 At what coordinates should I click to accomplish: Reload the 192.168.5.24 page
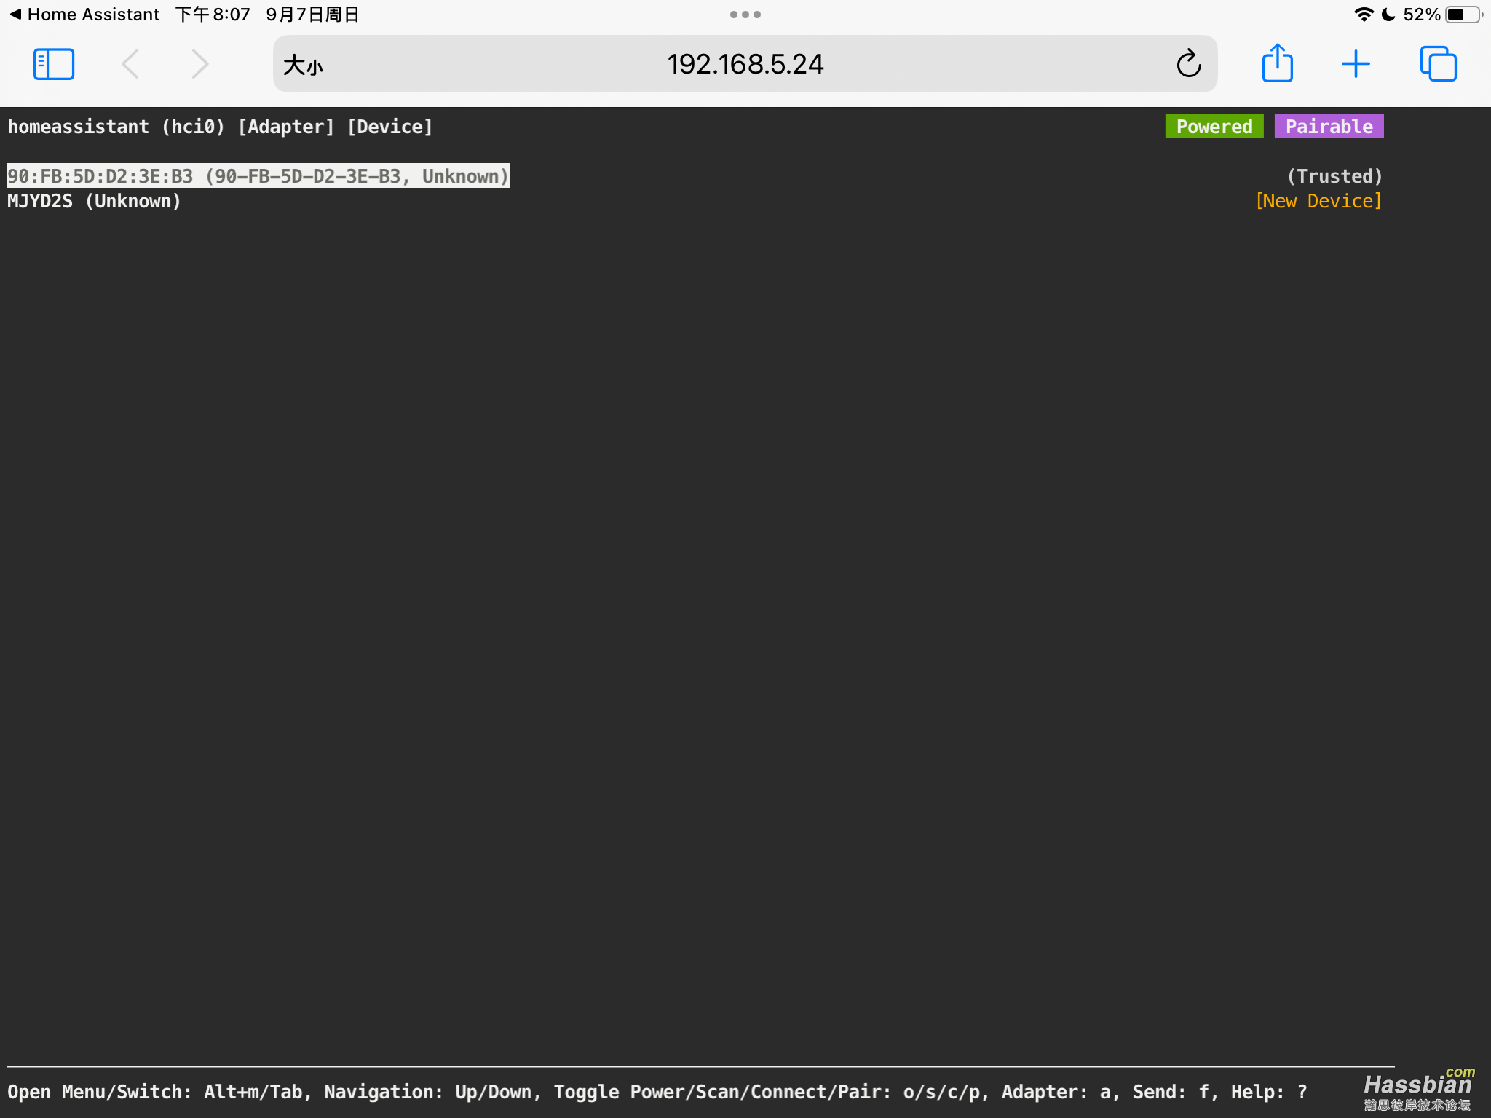[1188, 64]
